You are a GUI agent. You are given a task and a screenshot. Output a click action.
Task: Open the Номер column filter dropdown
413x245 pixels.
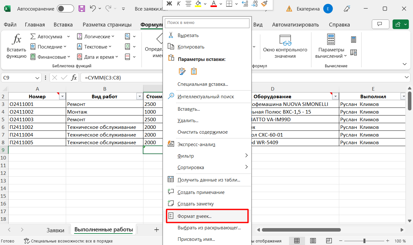[x=62, y=97]
